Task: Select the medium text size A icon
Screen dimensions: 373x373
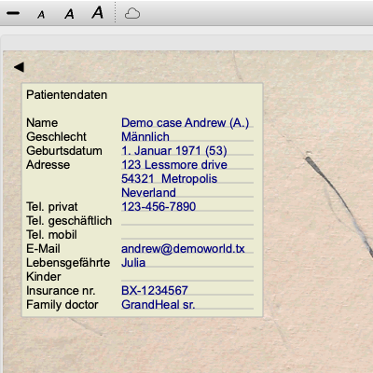Action: 69,14
